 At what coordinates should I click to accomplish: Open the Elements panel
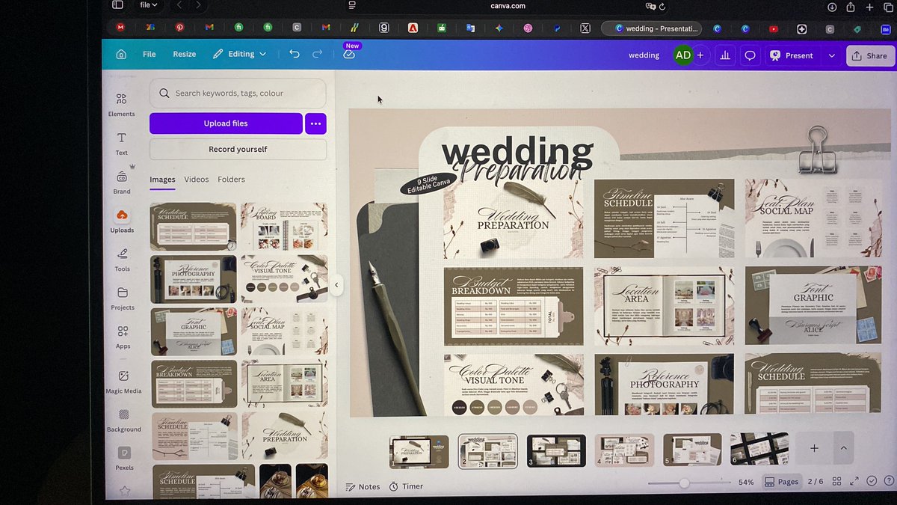point(121,104)
